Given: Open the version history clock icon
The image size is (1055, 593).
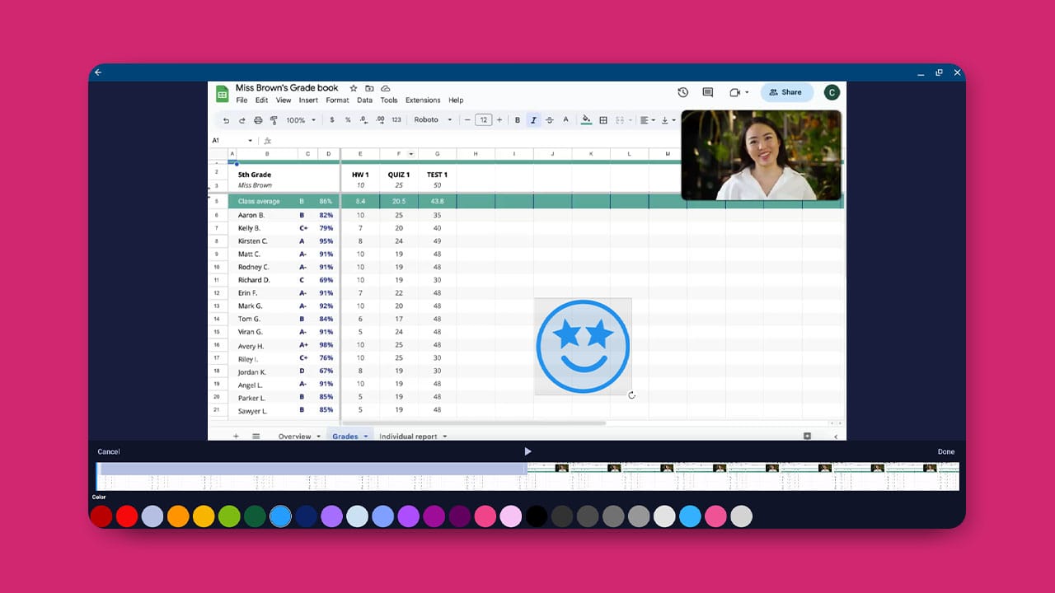Looking at the screenshot, I should click(x=682, y=92).
